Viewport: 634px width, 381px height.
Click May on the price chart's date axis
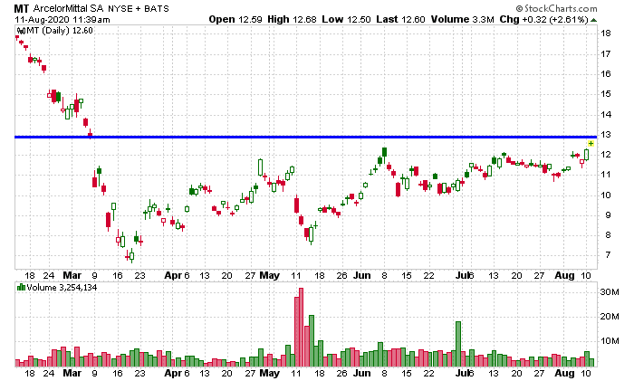(269, 275)
